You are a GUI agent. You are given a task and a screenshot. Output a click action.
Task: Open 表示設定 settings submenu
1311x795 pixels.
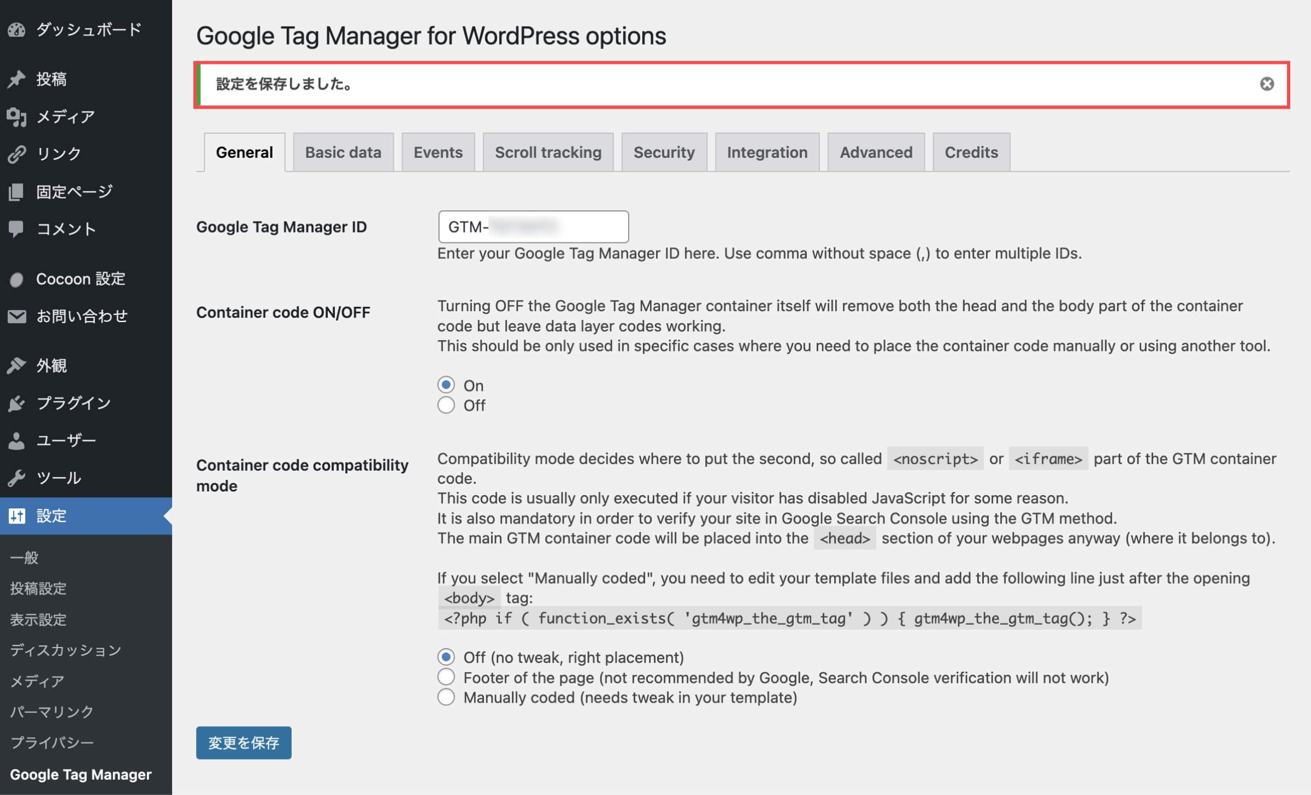coord(38,620)
